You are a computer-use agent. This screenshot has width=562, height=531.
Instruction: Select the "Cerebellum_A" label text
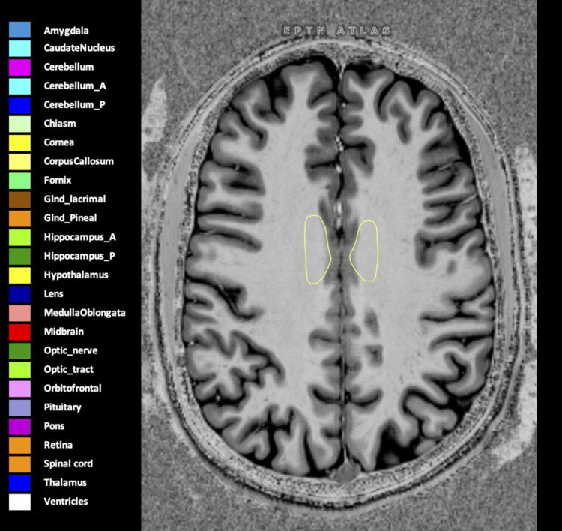coord(75,86)
